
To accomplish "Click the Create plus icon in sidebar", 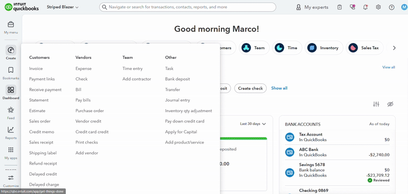I will [11, 50].
